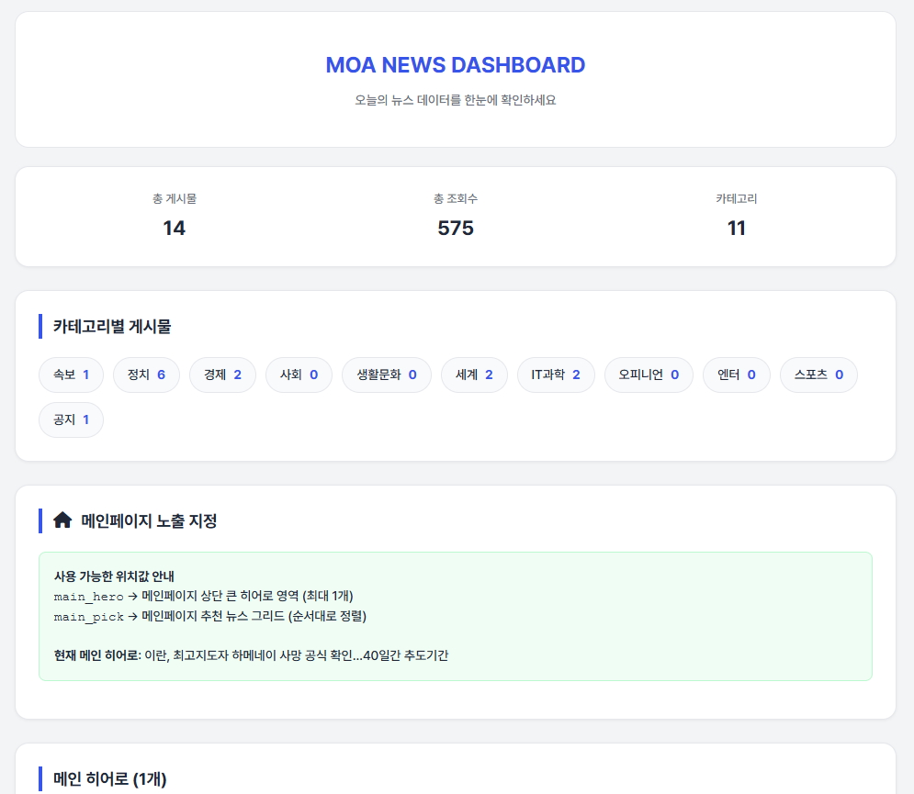The image size is (914, 794).
Task: Click the 카테고리 count of 11
Action: click(736, 229)
